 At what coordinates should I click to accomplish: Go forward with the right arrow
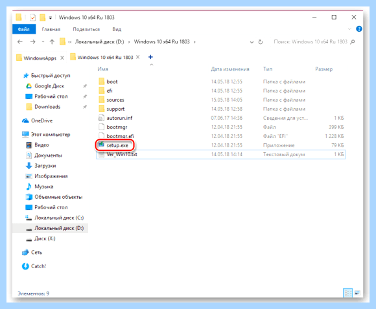click(x=33, y=42)
